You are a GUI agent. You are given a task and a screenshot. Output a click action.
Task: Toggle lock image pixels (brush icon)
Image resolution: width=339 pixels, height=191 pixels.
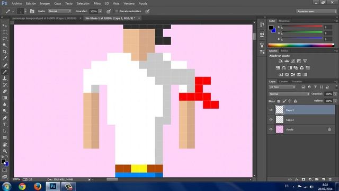[x=284, y=101]
